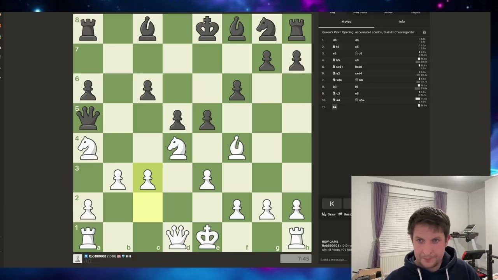
Task: Select the white queen on d1
Action: pyautogui.click(x=177, y=237)
